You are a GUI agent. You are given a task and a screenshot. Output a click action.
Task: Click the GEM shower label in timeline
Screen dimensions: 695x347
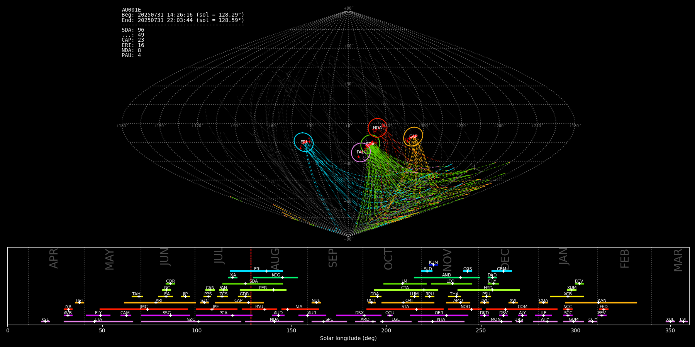(501, 269)
